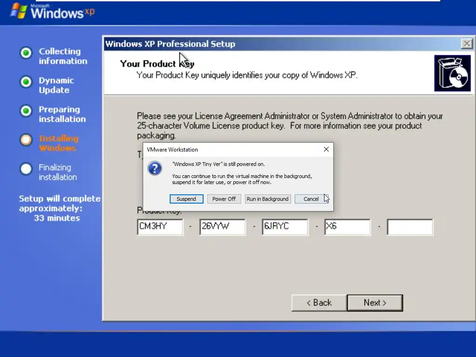Viewport: 476px width, 357px height.
Task: Click the Installing Windows step indicator
Action: pos(26,140)
